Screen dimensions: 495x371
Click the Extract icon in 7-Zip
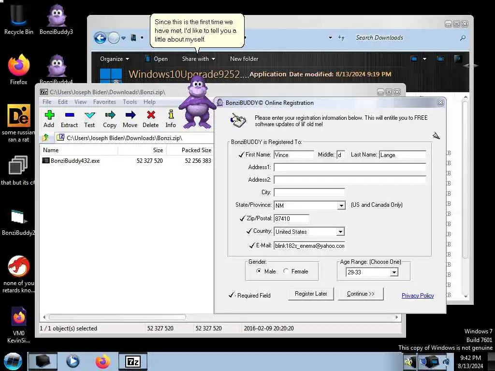tap(70, 115)
